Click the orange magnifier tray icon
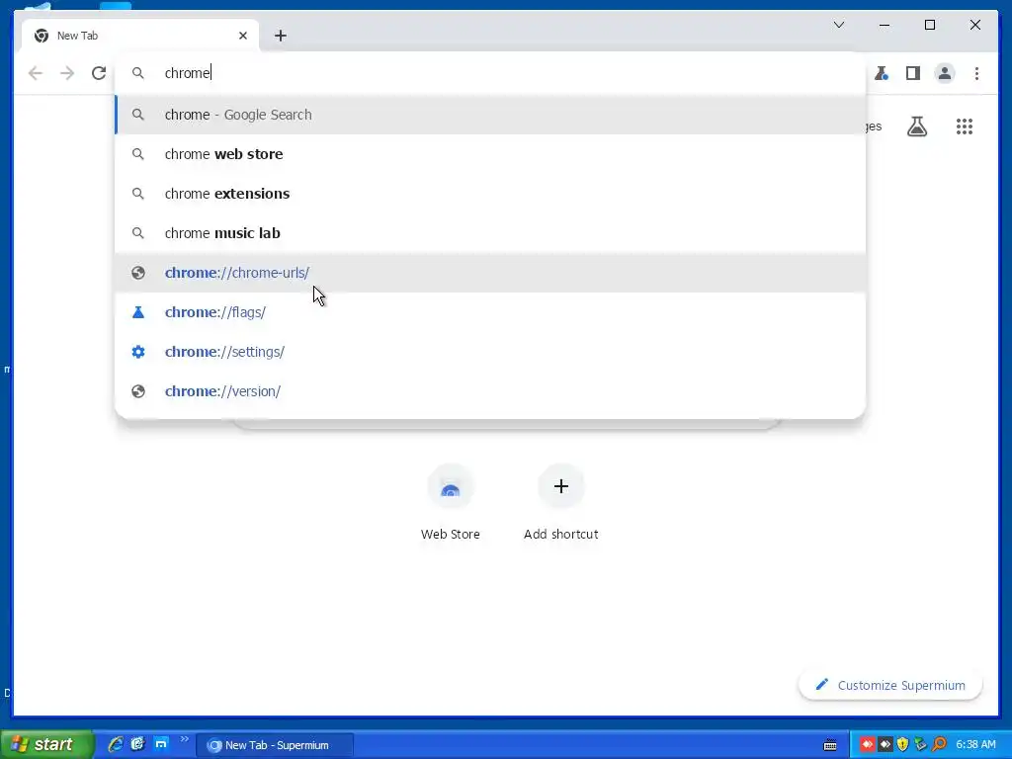The image size is (1012, 759). (940, 745)
